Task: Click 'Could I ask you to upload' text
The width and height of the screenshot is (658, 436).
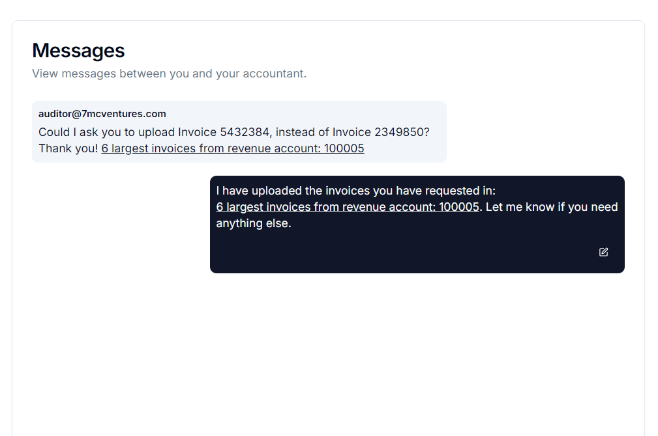Action: click(106, 132)
